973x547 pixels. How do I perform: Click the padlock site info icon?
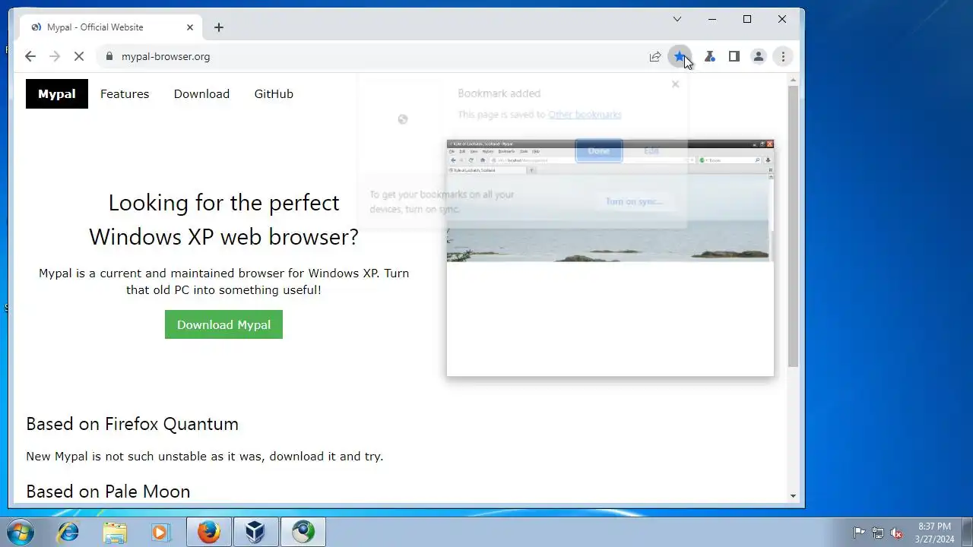coord(109,56)
